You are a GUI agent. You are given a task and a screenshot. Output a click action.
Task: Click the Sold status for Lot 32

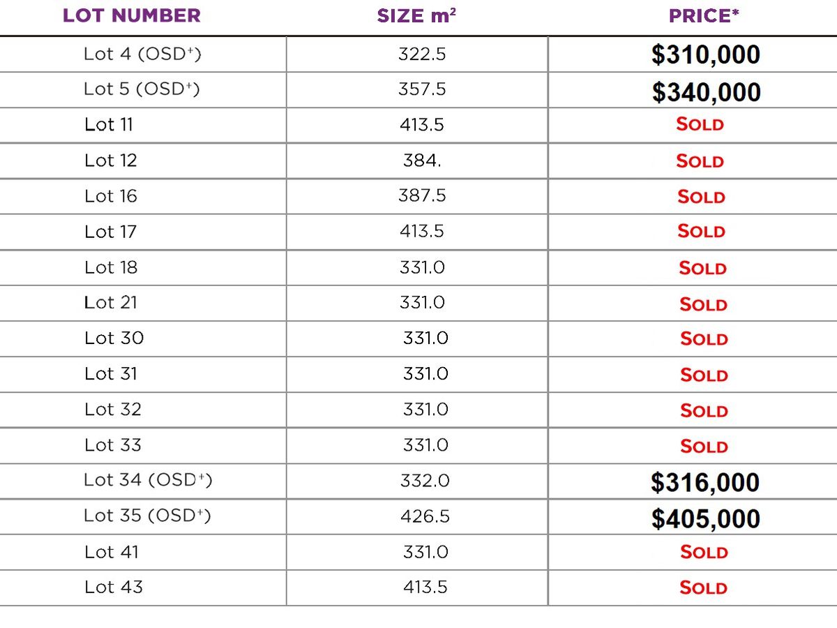[x=704, y=410]
